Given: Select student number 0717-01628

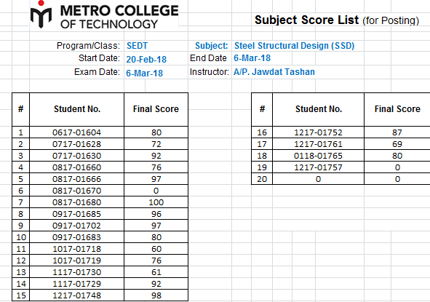Looking at the screenshot, I should click(x=77, y=144).
